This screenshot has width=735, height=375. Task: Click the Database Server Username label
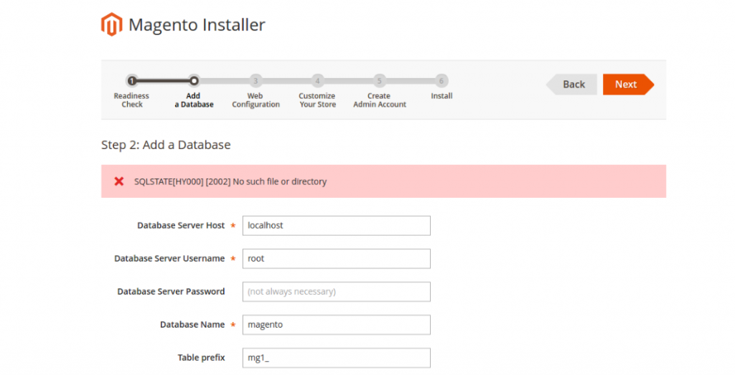[x=169, y=258]
